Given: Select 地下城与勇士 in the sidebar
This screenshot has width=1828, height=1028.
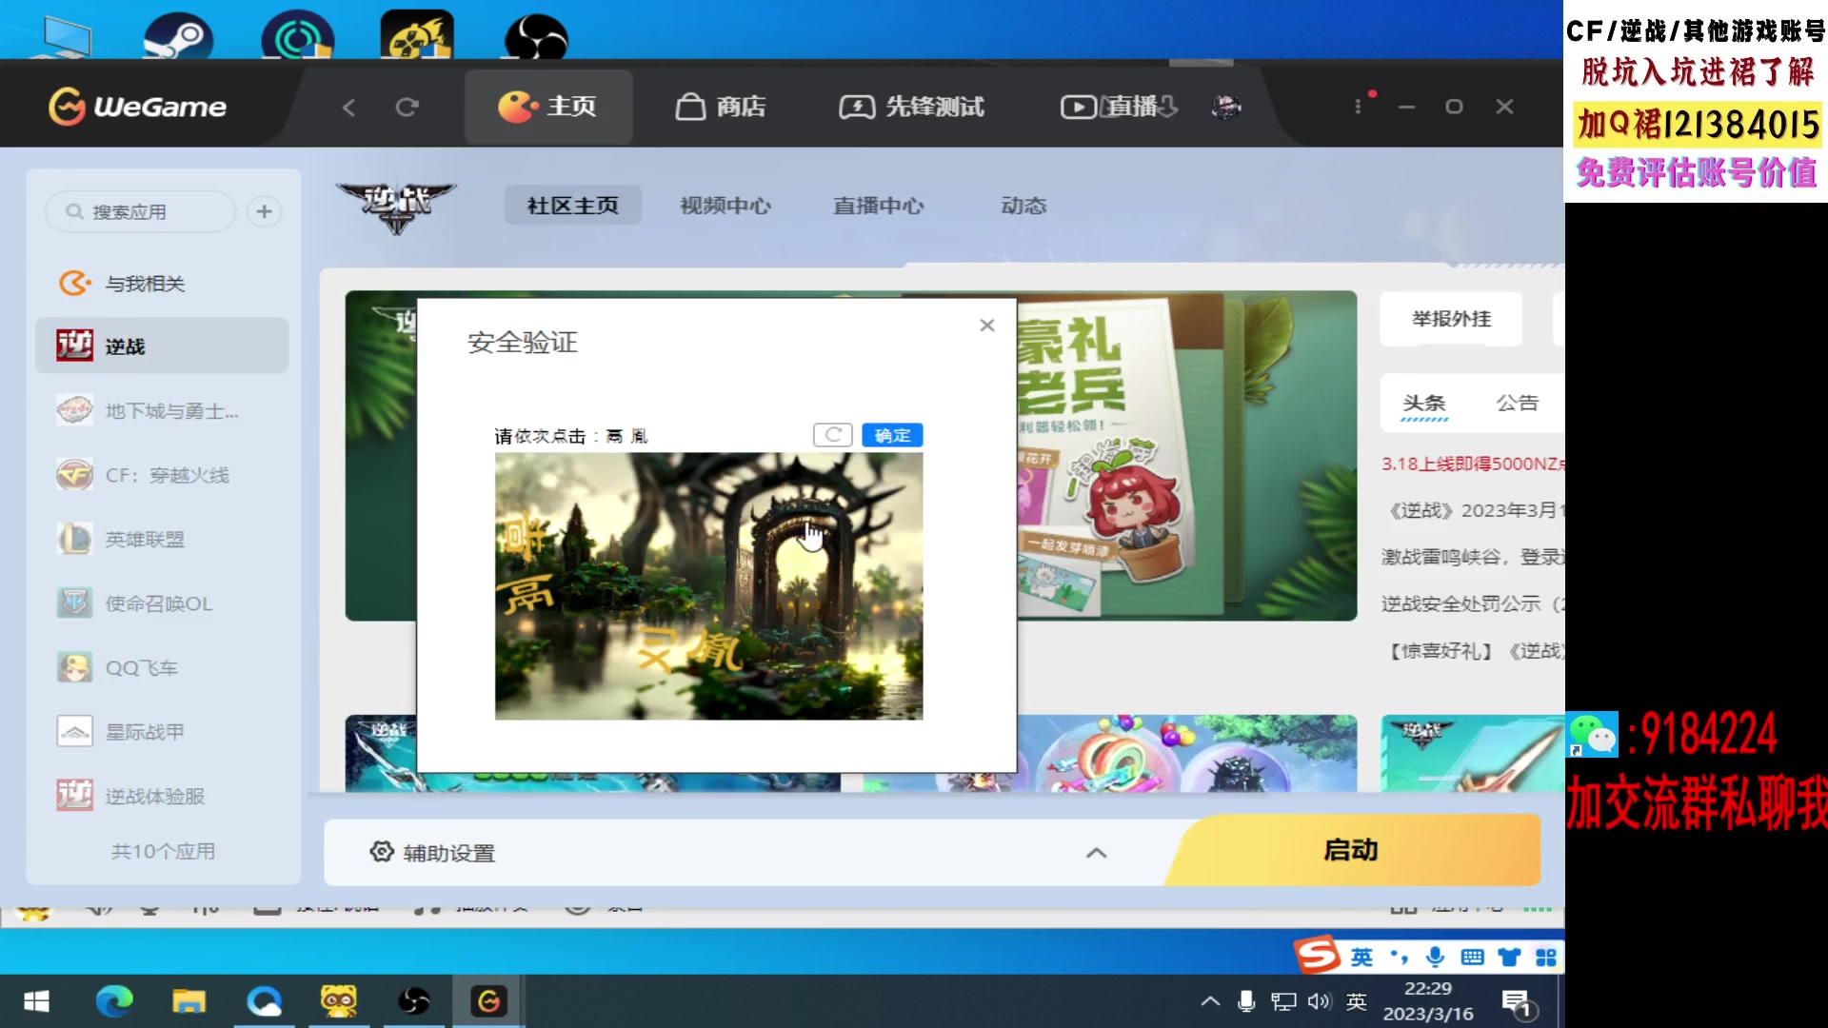Looking at the screenshot, I should point(162,411).
